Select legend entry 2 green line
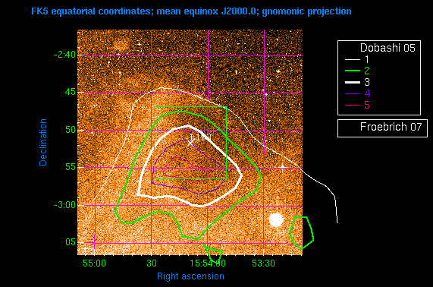The width and height of the screenshot is (433, 287). pos(353,71)
